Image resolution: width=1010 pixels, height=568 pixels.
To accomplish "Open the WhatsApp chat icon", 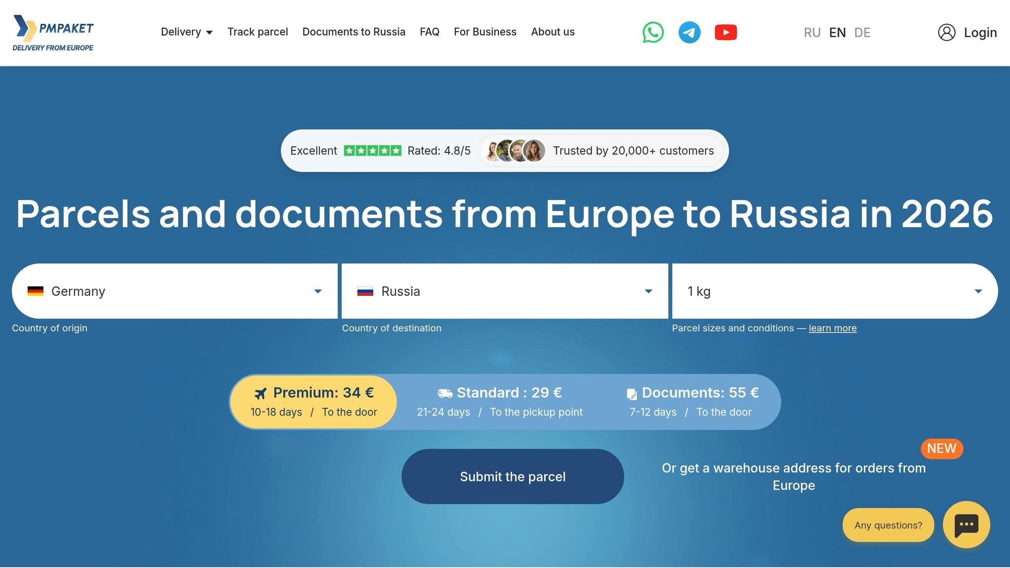I will click(653, 33).
